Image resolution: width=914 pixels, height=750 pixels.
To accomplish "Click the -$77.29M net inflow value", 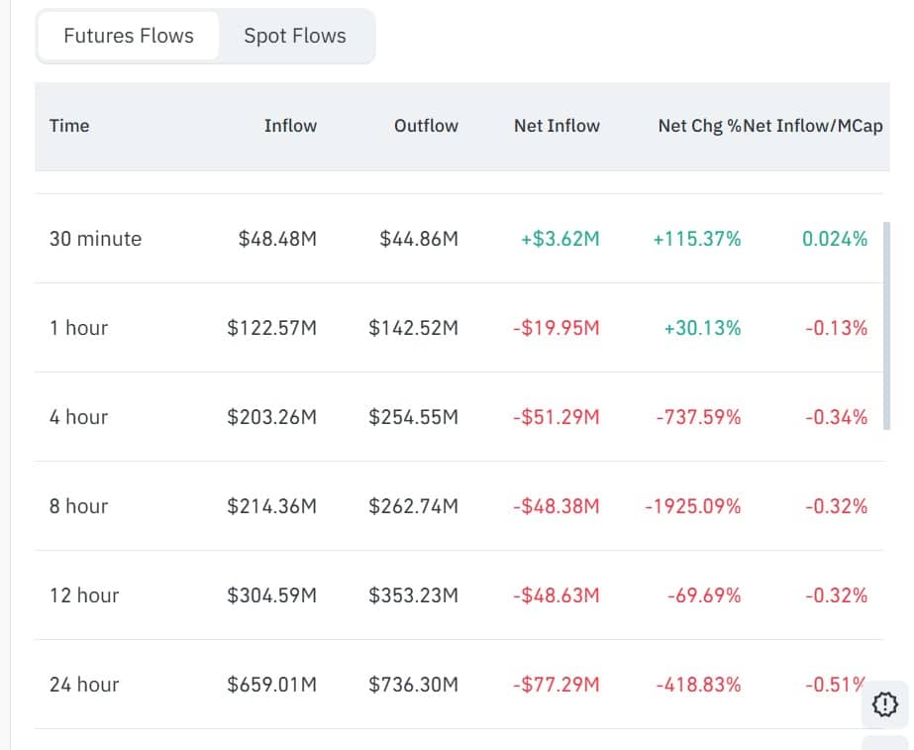I will point(557,685).
